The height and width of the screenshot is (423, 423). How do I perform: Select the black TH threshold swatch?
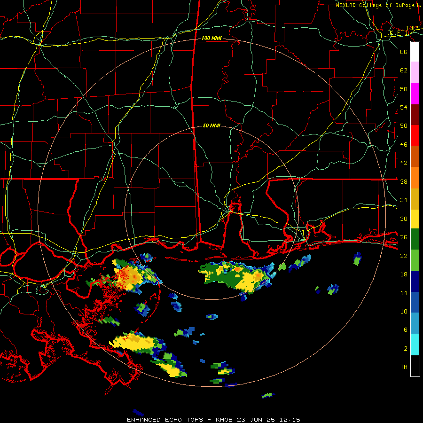click(x=415, y=366)
